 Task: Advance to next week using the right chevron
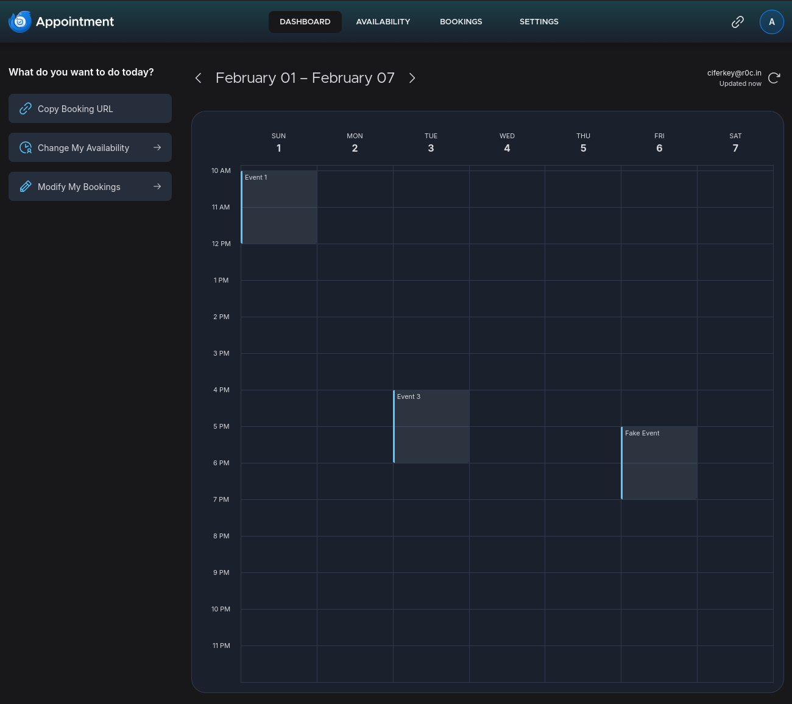pos(412,78)
